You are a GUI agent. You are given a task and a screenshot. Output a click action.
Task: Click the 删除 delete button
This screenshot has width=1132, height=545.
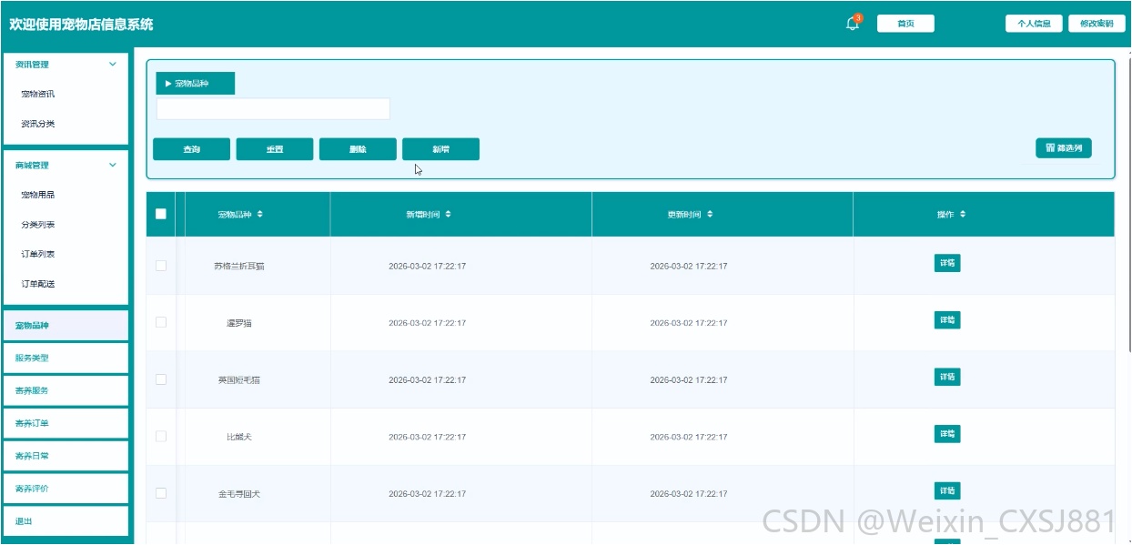358,149
